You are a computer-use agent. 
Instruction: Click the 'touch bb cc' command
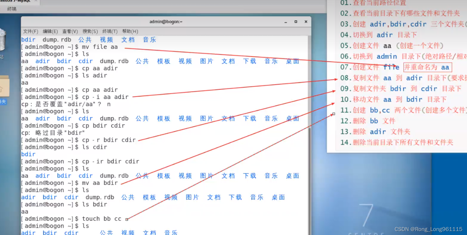[x=102, y=219]
